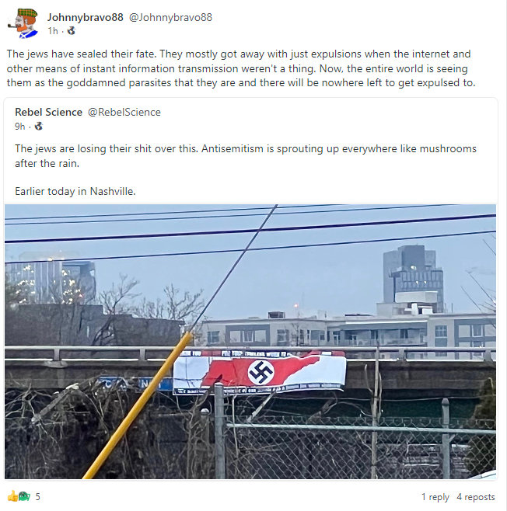The width and height of the screenshot is (507, 511).
Task: Open the 1h post timestamp
Action: pyautogui.click(x=53, y=31)
